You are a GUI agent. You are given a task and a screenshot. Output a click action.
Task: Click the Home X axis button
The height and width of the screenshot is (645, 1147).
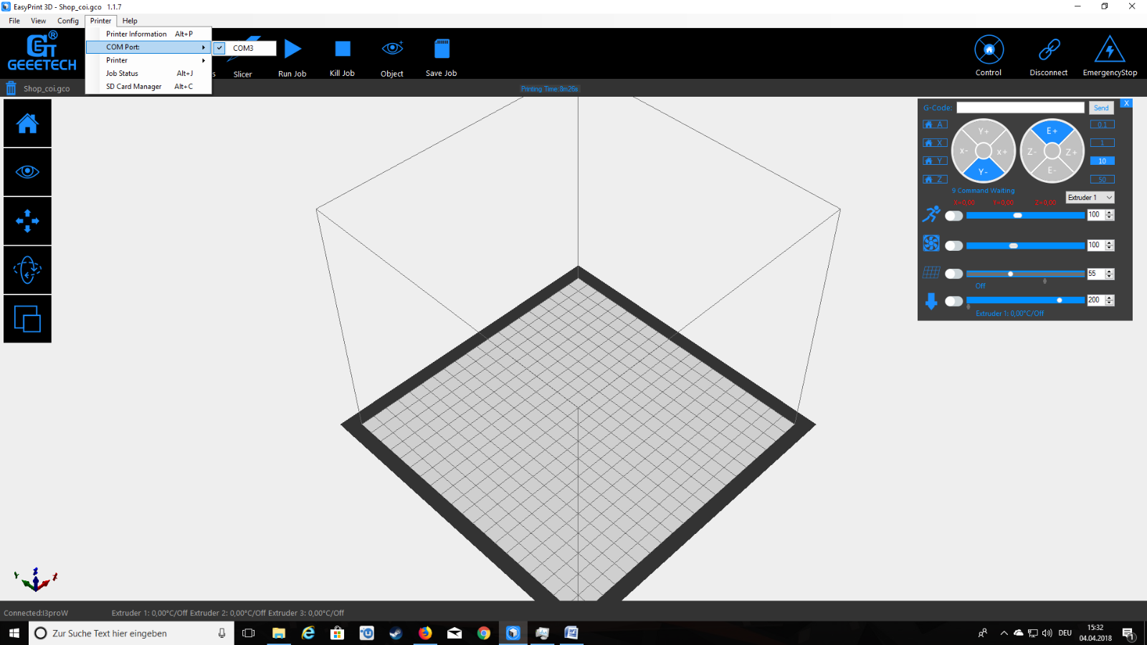935,143
